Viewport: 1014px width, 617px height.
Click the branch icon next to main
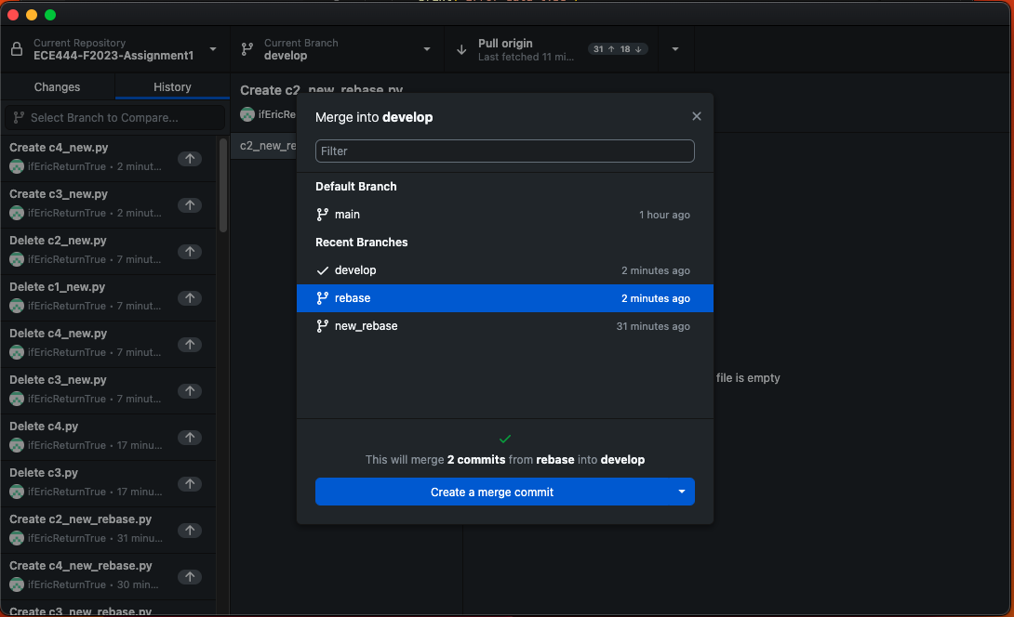click(322, 215)
